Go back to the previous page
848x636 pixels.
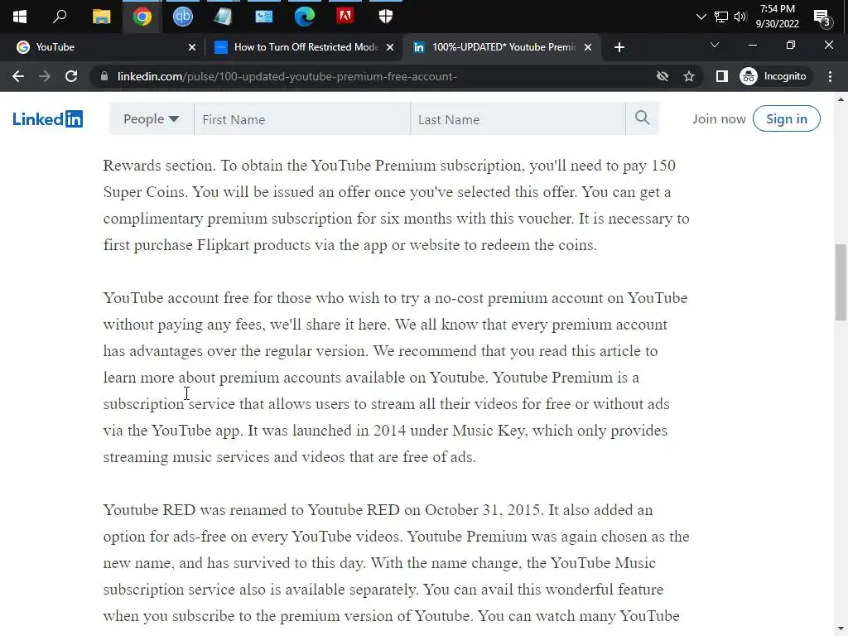(18, 76)
